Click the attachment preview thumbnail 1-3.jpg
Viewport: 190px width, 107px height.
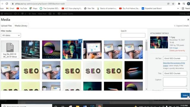[159, 42]
